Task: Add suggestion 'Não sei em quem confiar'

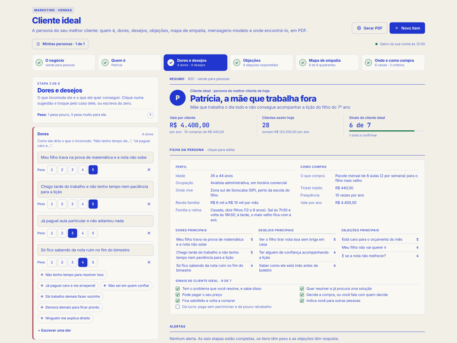Action: (x=126, y=286)
